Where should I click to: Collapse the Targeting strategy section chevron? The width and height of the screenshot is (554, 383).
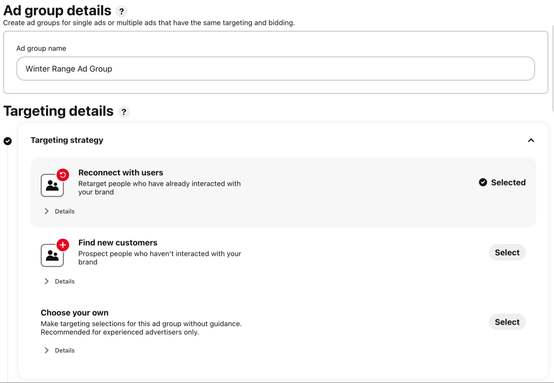[531, 140]
